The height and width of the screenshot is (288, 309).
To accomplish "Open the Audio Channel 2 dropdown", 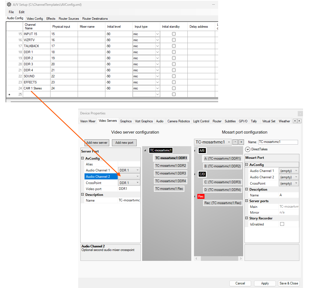I will [137, 176].
